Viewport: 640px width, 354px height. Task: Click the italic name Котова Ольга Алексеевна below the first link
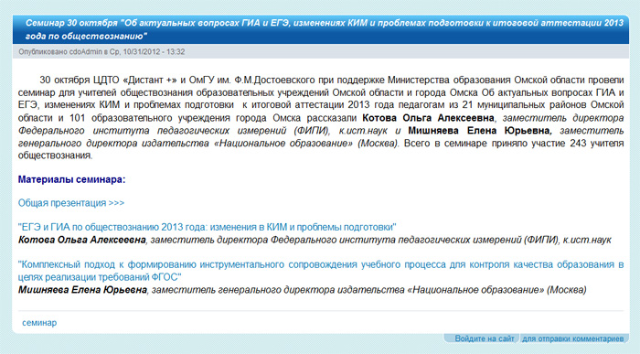(x=81, y=240)
